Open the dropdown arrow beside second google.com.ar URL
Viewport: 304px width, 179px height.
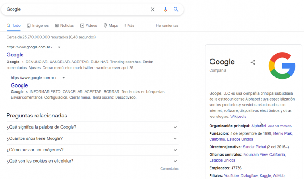[x=64, y=78]
